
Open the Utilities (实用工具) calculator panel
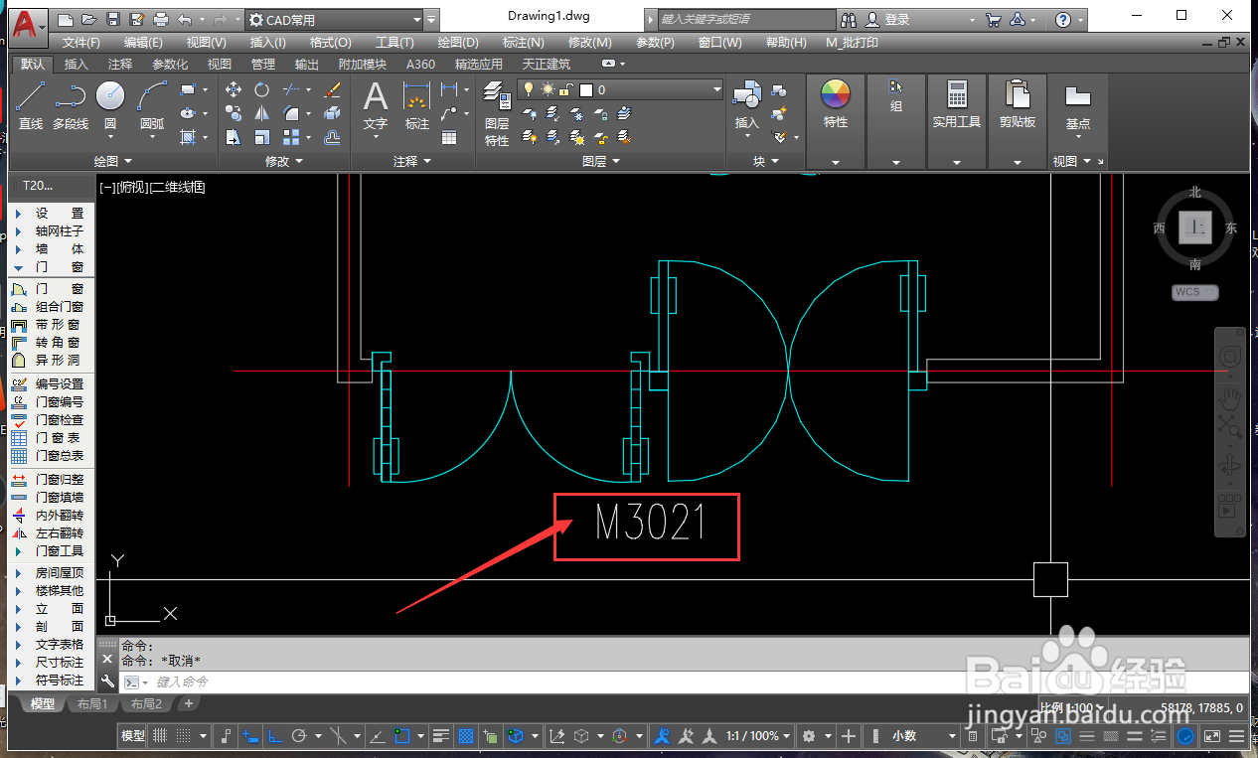tap(957, 104)
